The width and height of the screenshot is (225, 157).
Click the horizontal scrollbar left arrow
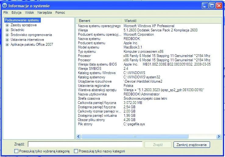point(78,137)
